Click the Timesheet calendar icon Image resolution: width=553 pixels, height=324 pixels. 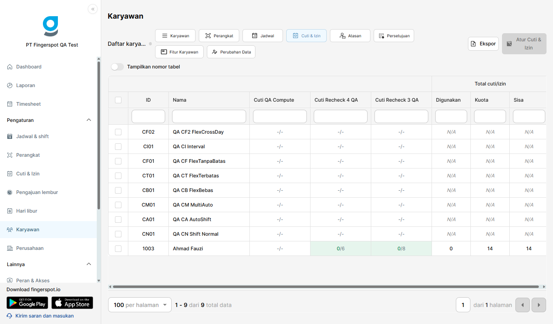(x=10, y=104)
